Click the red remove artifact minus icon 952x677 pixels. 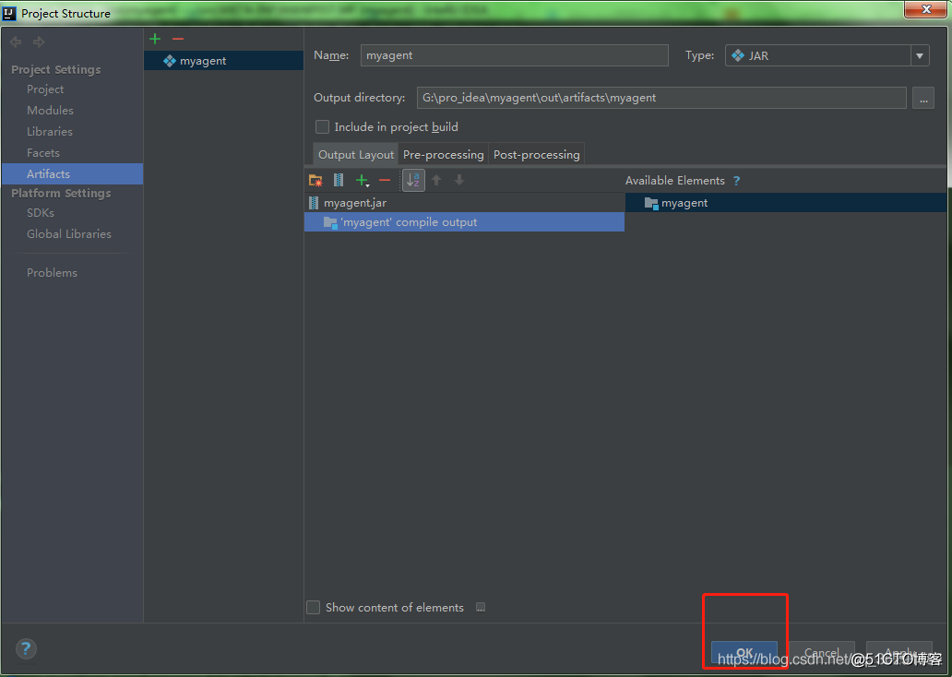tap(178, 39)
